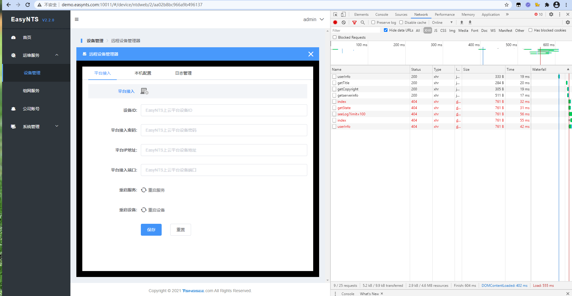Open the DevTools network search magnifier
This screenshot has height=296, width=572.
pyautogui.click(x=363, y=22)
